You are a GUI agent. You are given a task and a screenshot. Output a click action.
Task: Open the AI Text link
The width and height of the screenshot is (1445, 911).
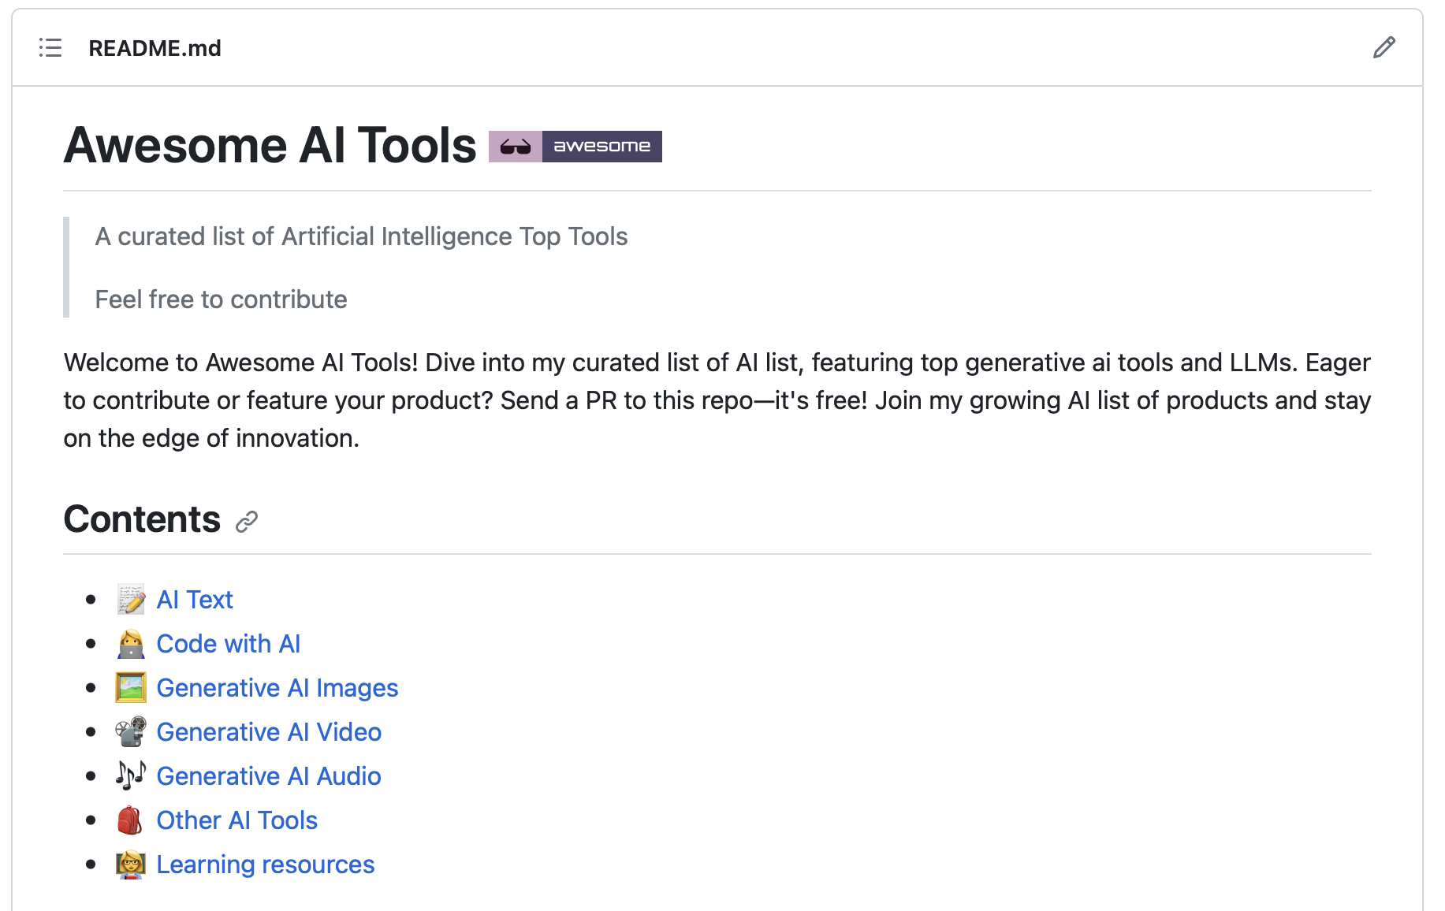[195, 600]
